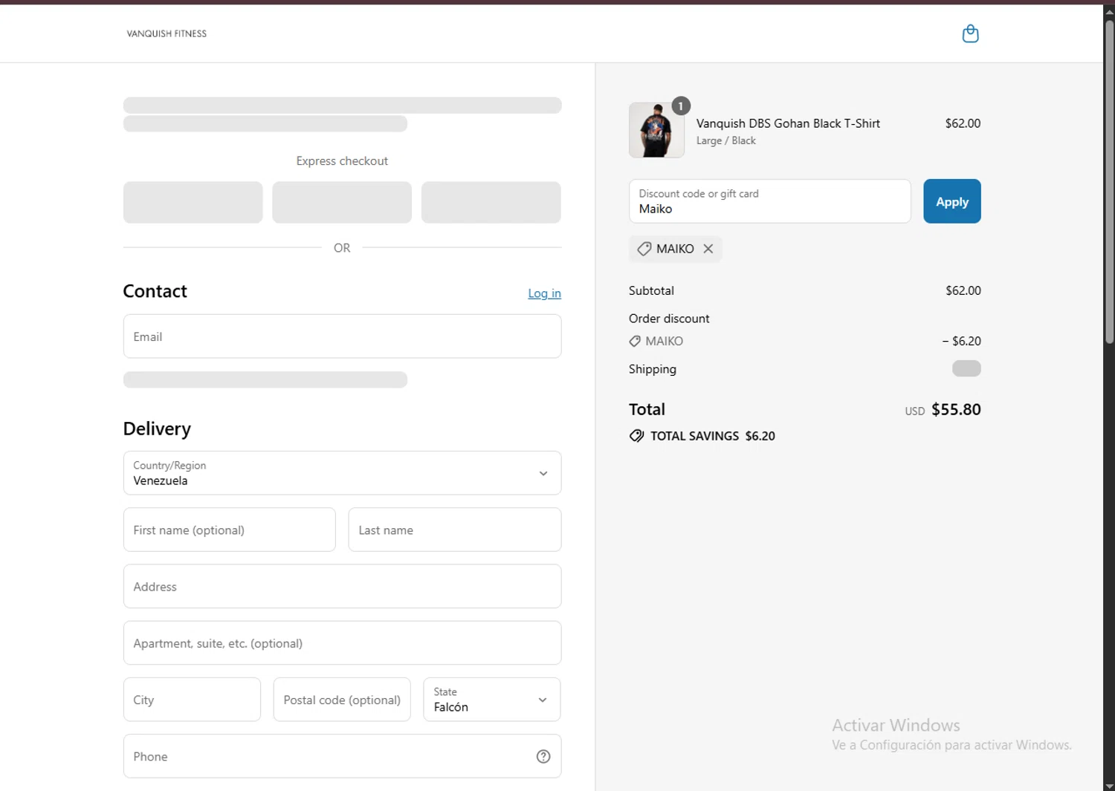This screenshot has width=1115, height=791.
Task: Click the Subtotal label
Action: pos(651,290)
